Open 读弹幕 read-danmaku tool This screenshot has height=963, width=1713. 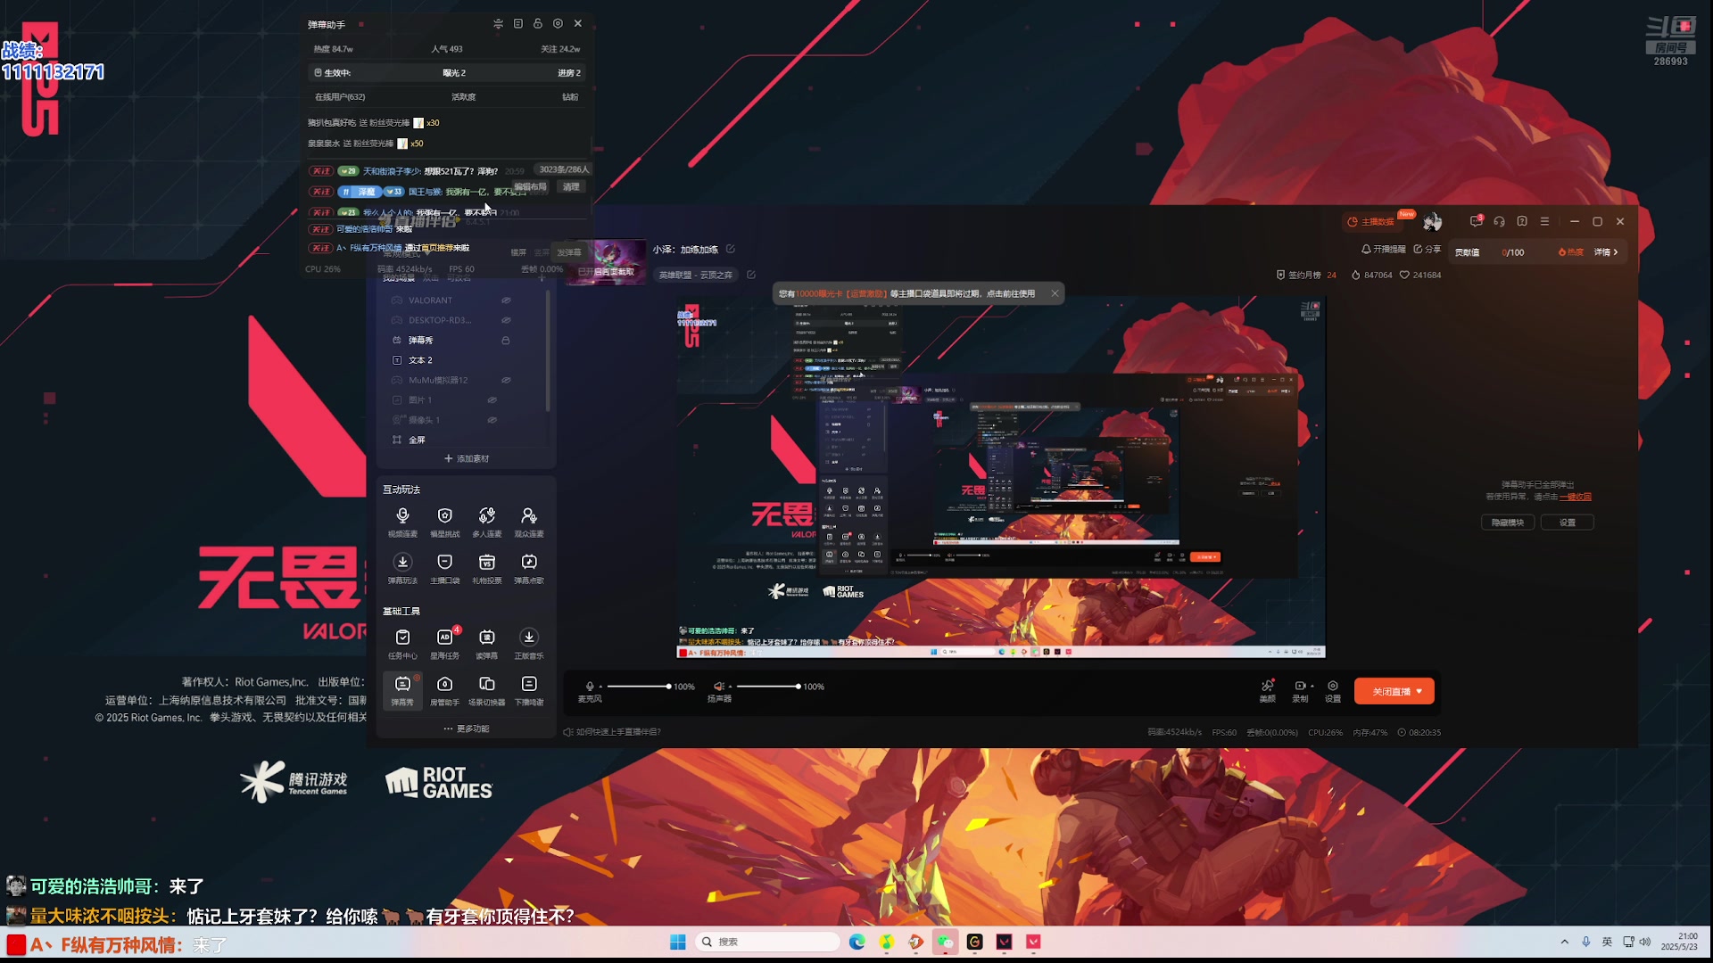(x=486, y=643)
